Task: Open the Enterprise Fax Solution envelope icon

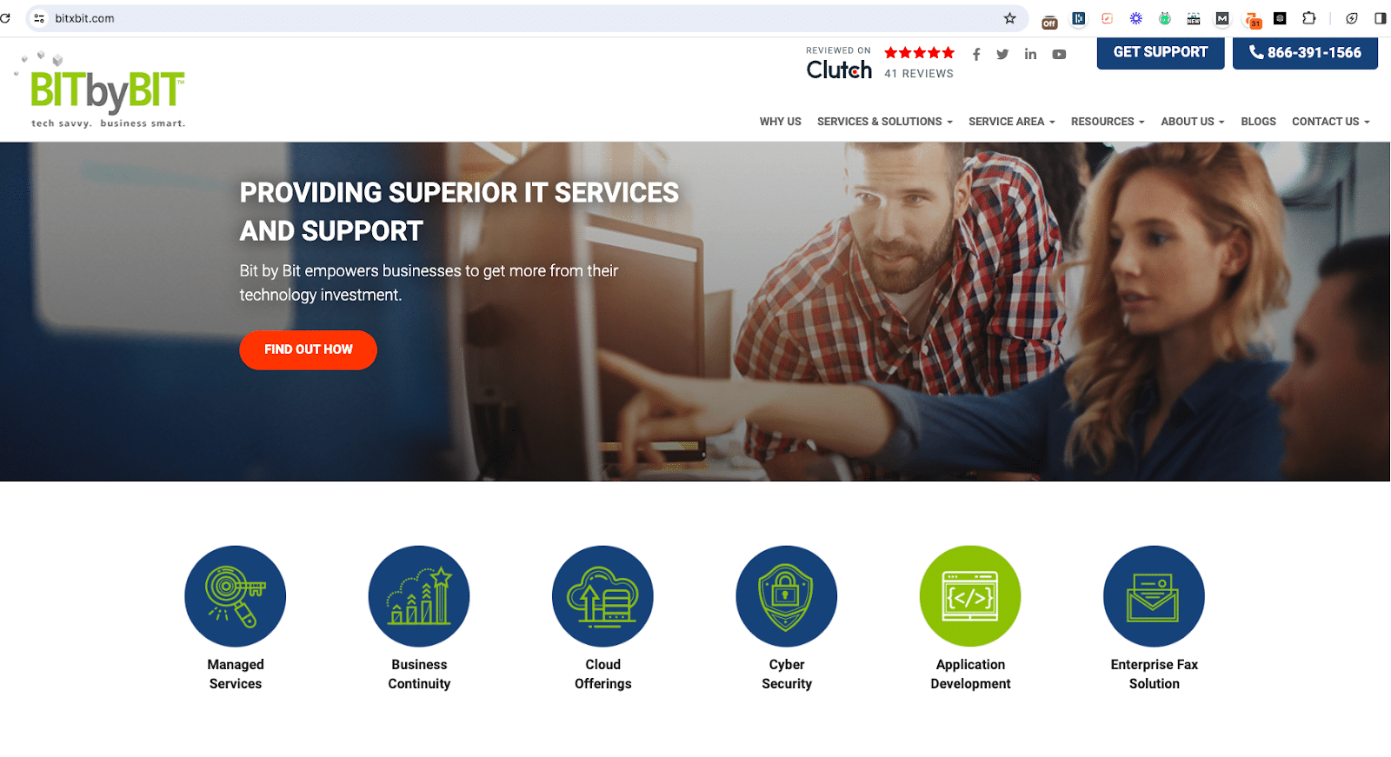Action: [1154, 596]
